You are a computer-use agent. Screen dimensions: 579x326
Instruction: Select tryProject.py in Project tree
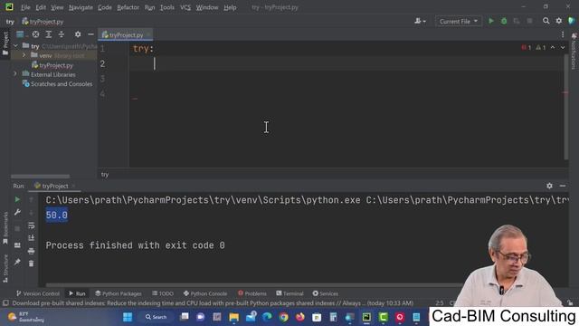[56, 65]
